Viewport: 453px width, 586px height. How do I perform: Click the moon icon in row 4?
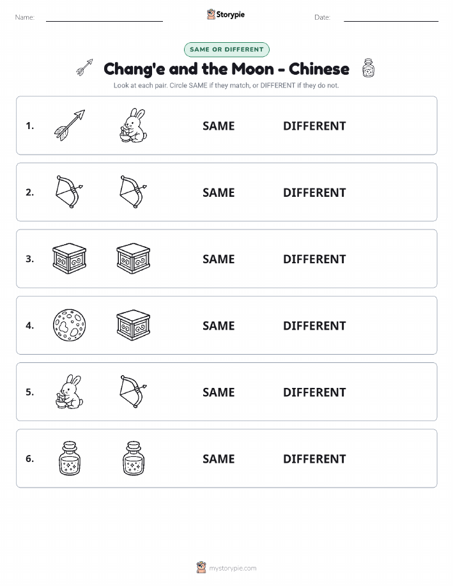(x=70, y=325)
